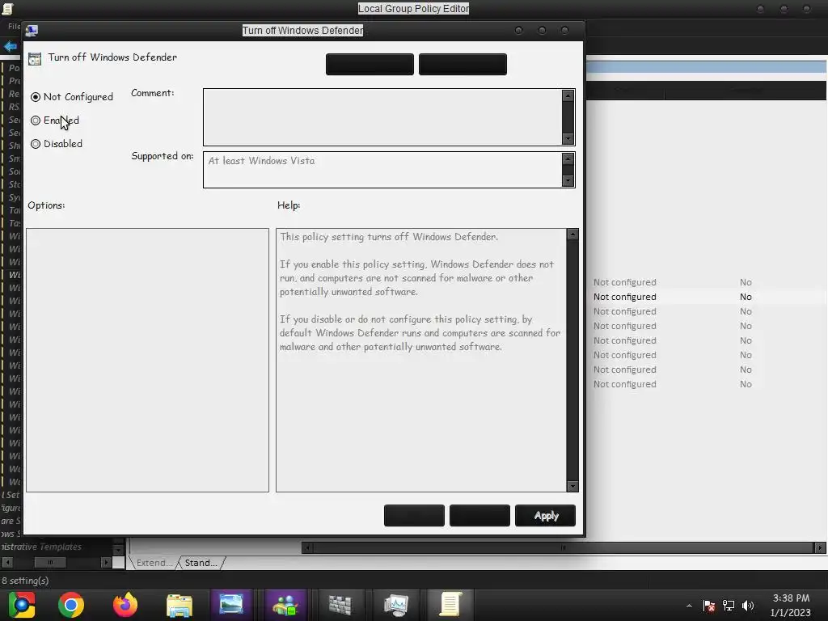Click the second black button beside the policy title
This screenshot has width=828, height=621.
[x=463, y=65]
